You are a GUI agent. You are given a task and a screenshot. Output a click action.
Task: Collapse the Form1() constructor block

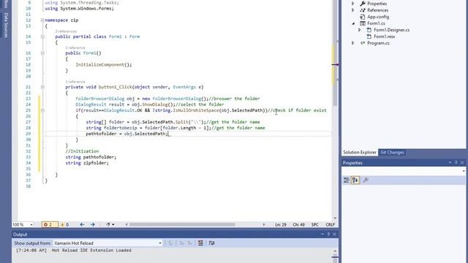42,53
